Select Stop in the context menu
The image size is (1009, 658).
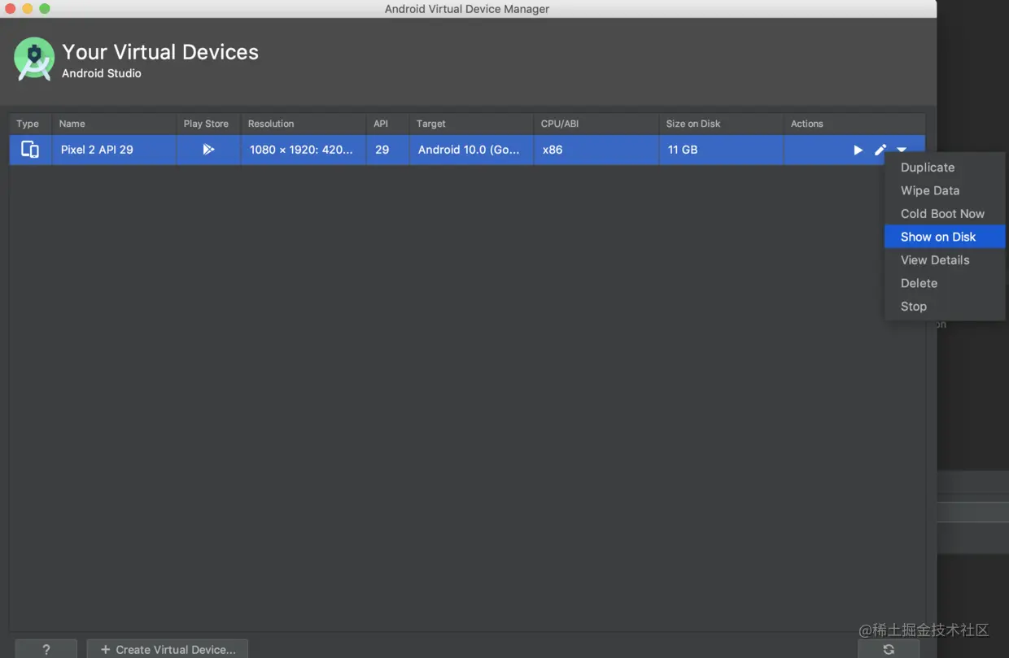tap(944, 307)
